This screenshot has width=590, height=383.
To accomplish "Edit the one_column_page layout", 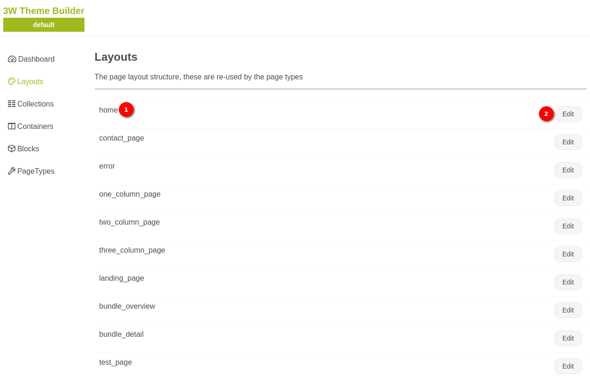I will [x=568, y=198].
